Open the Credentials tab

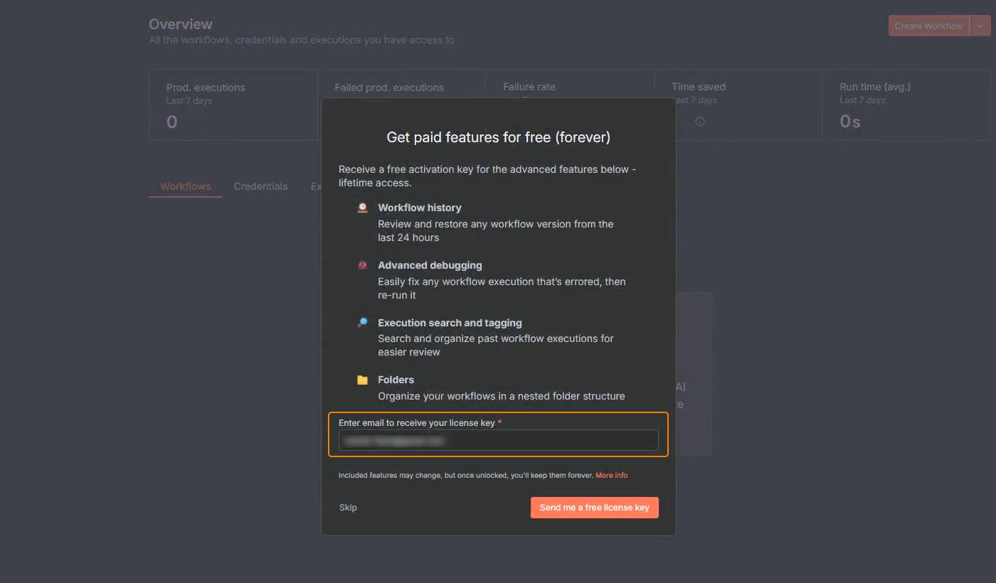(260, 186)
